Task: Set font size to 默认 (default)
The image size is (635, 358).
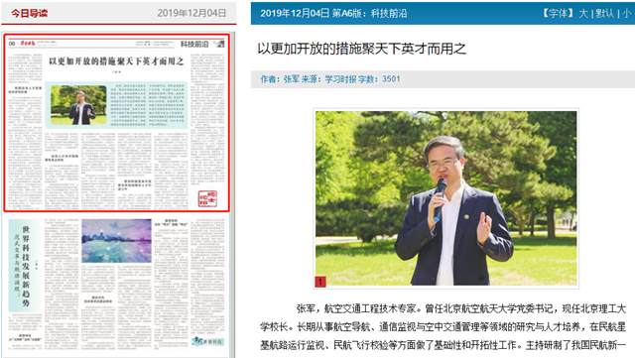Action: [x=605, y=13]
